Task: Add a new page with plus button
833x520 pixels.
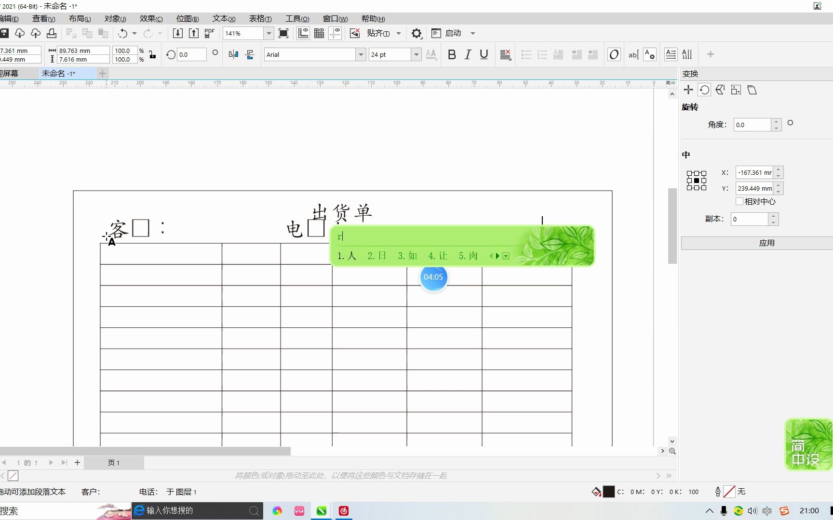Action: pyautogui.click(x=77, y=463)
